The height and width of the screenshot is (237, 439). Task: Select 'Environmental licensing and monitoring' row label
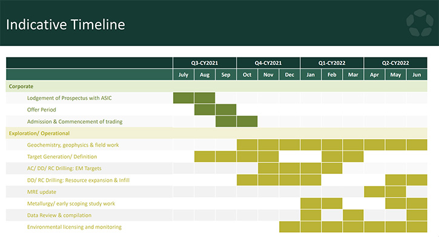(74, 227)
